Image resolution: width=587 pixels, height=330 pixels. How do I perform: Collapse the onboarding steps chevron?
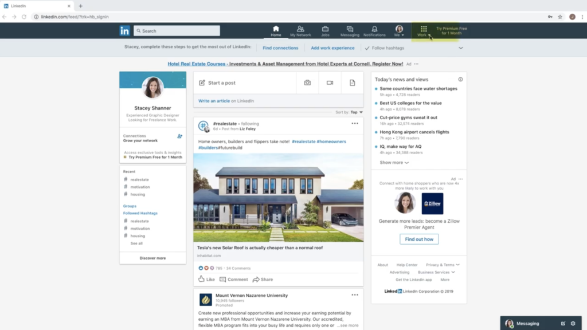(x=461, y=48)
